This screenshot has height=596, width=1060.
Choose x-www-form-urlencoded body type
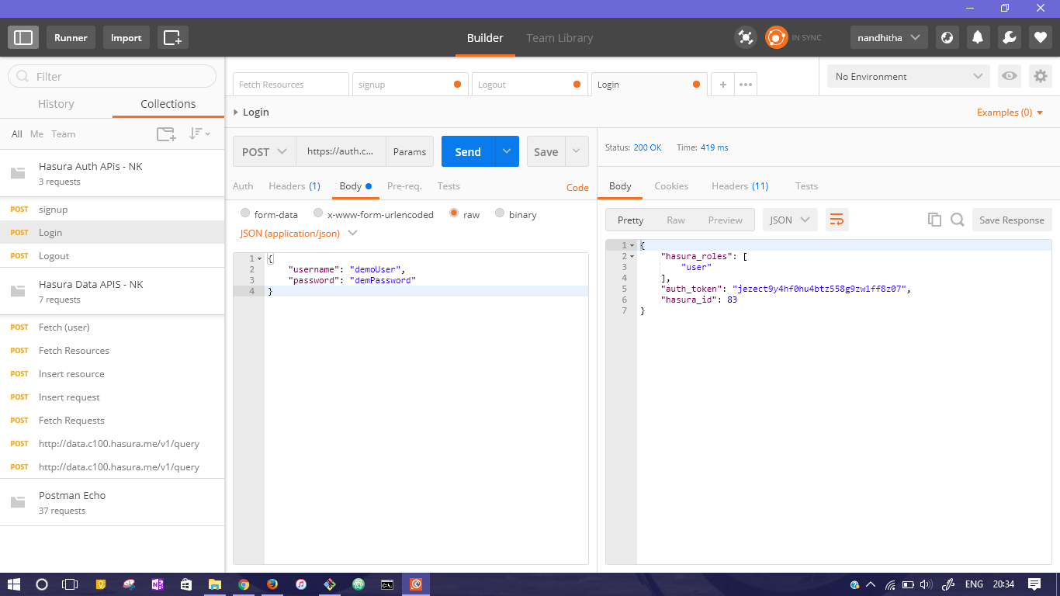pos(318,213)
